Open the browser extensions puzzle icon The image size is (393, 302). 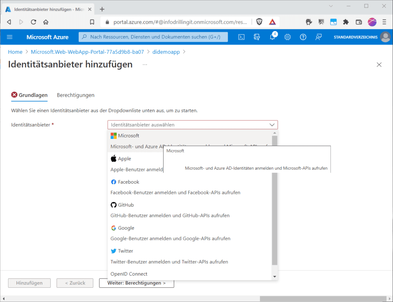(x=346, y=22)
